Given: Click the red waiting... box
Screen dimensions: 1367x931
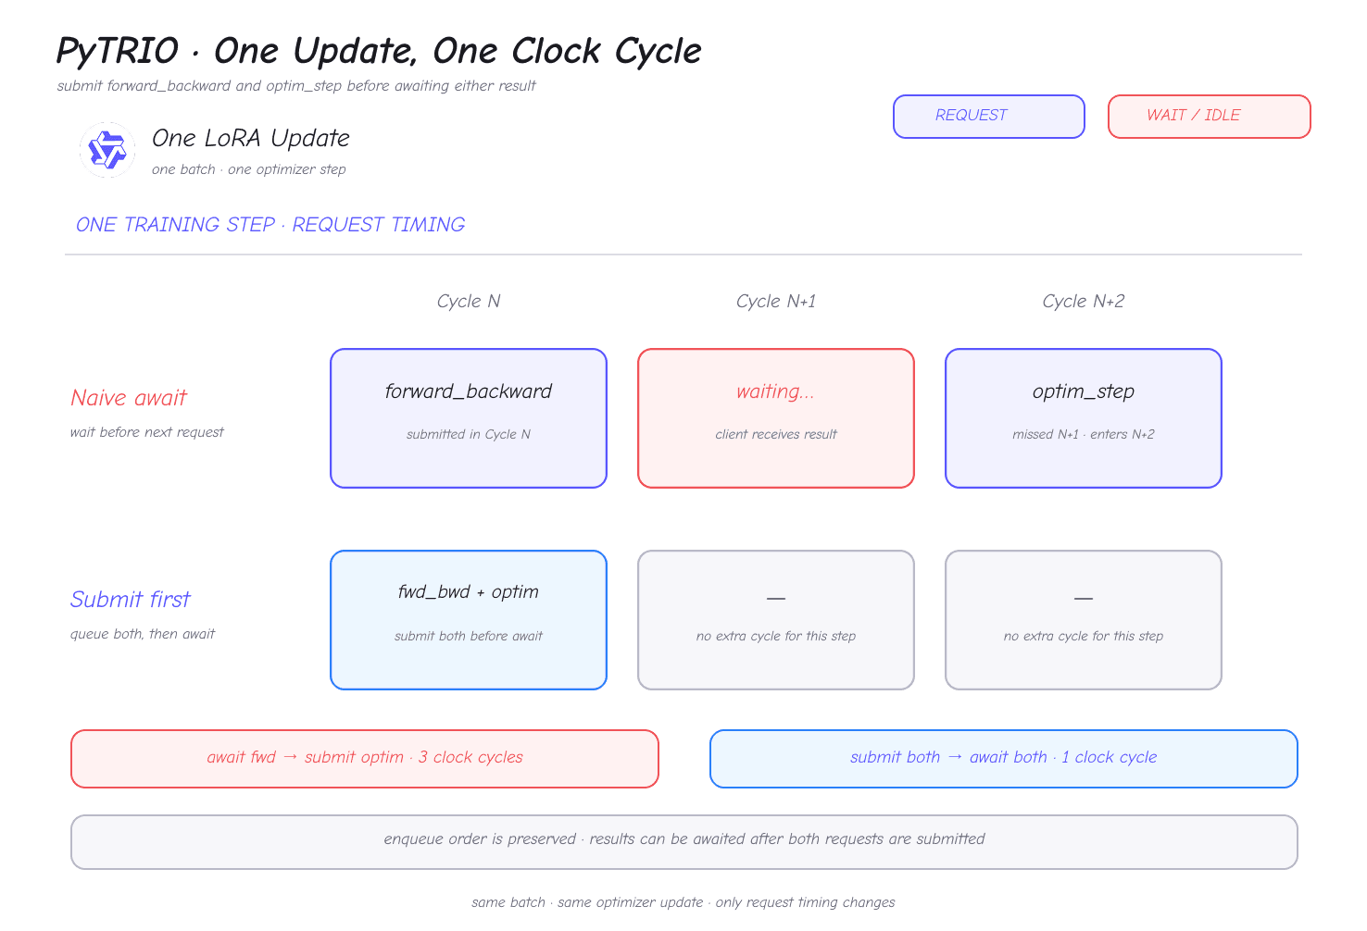Looking at the screenshot, I should pos(776,418).
